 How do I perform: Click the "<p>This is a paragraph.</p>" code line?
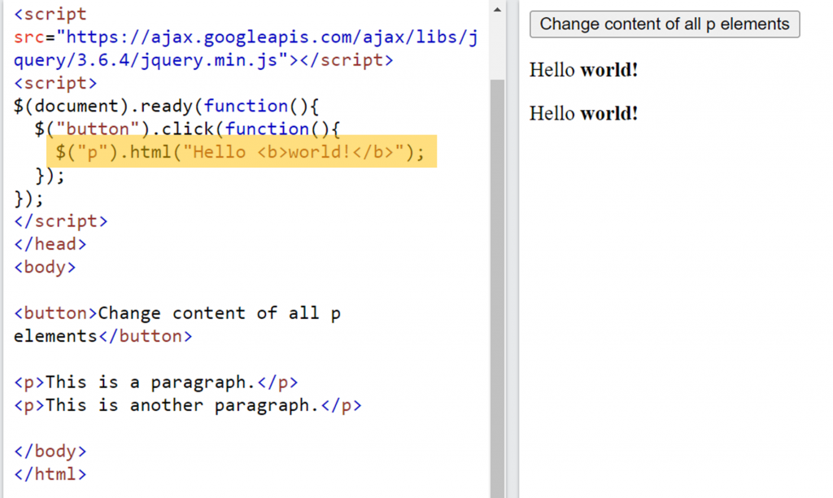click(155, 382)
